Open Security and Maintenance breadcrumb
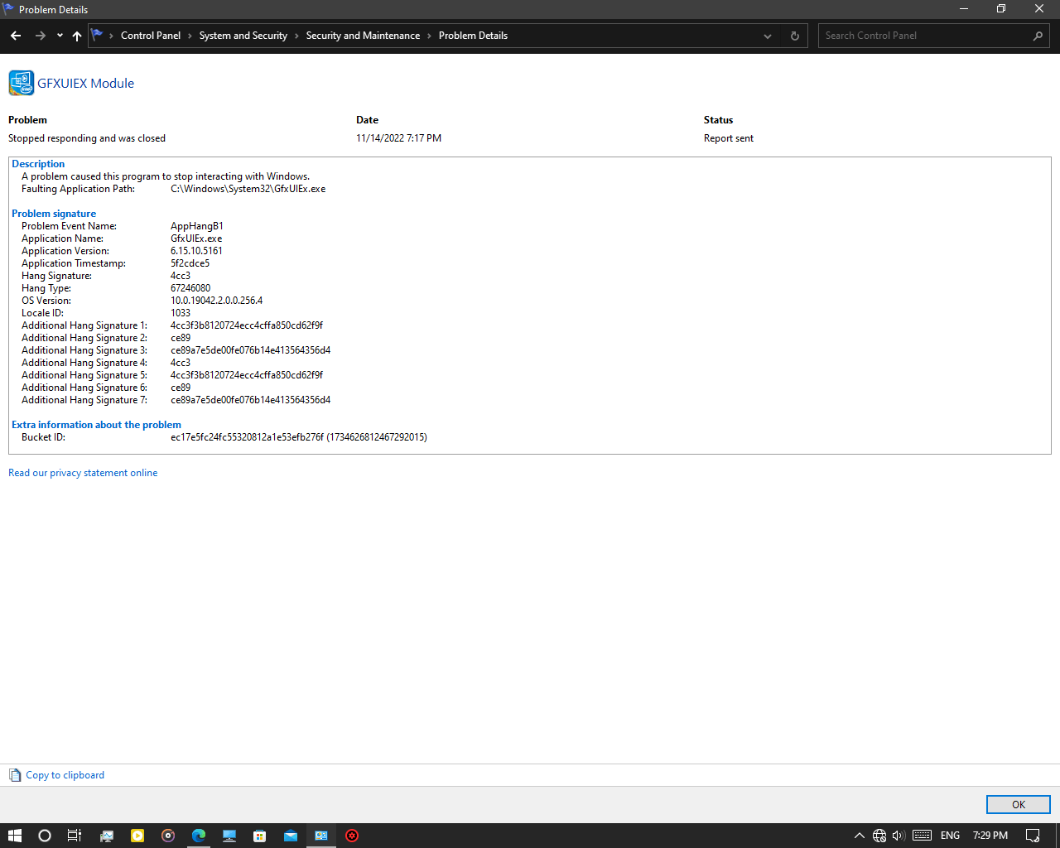The height and width of the screenshot is (848, 1060). tap(363, 36)
